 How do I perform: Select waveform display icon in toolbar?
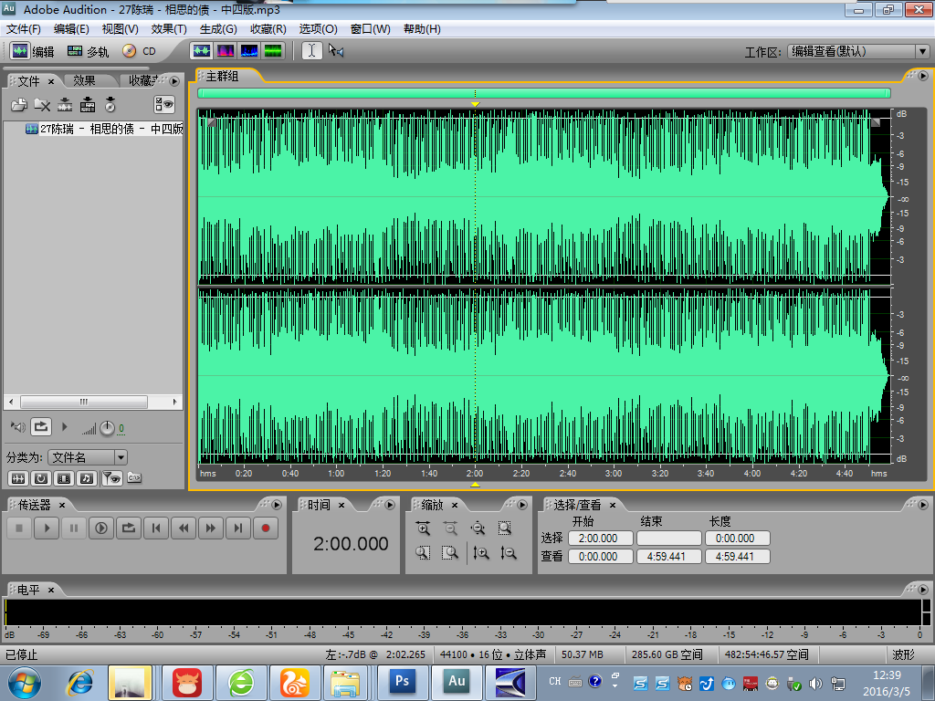202,51
